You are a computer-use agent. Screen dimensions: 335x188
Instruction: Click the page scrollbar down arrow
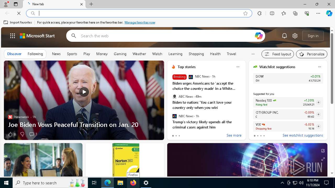(332, 173)
